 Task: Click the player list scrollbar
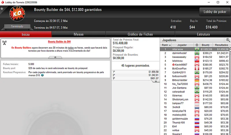tap(230, 91)
